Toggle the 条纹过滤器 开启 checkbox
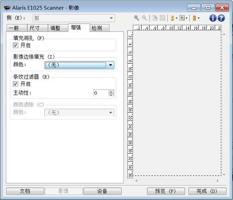233x200 pixels. 16,84
